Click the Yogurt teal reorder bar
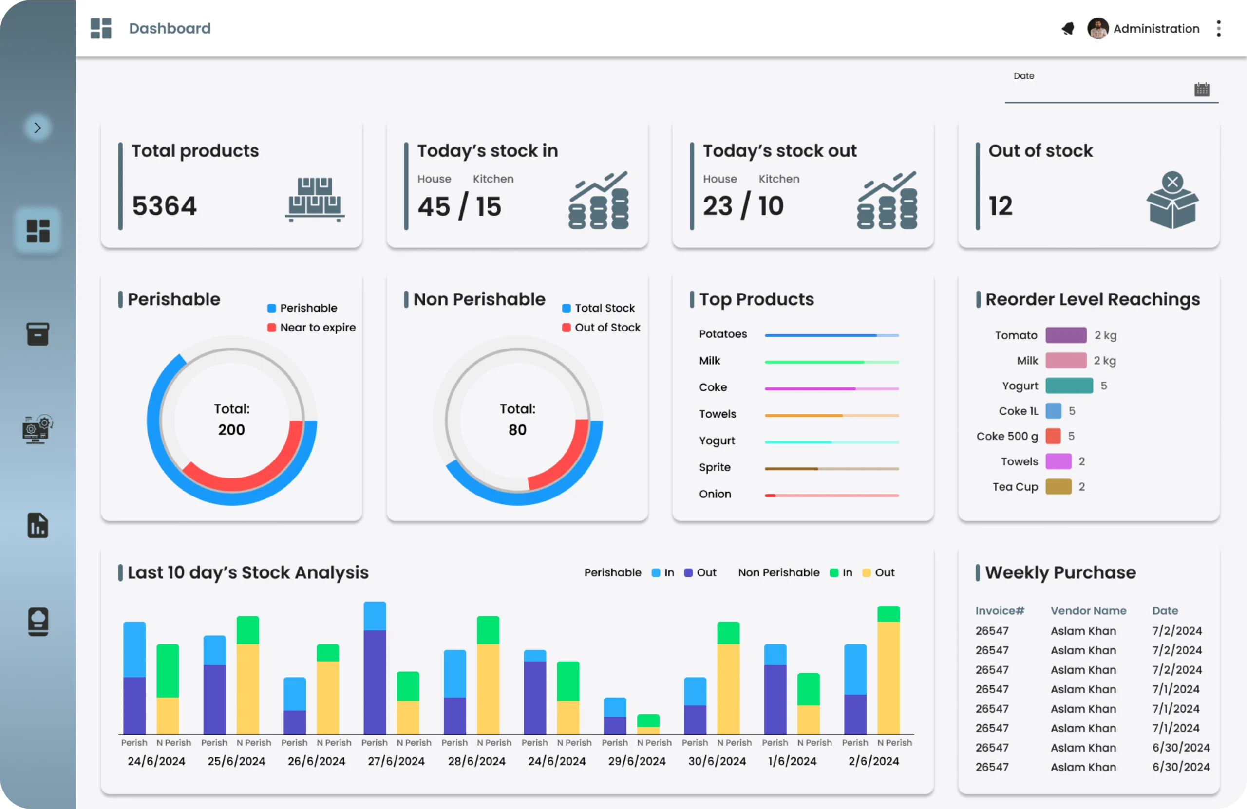 1069,386
